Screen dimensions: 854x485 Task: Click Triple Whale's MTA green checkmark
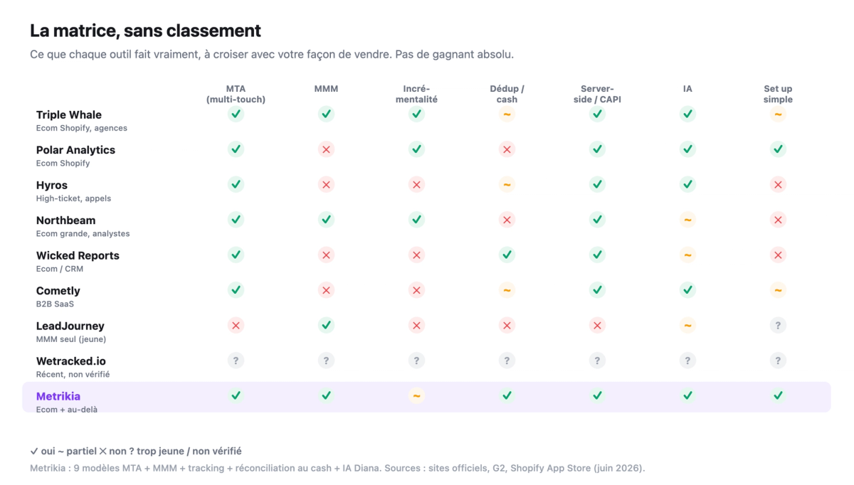236,114
